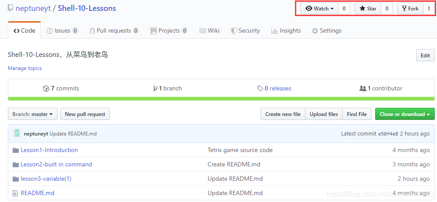Click the README.md file icon

coord(16,193)
